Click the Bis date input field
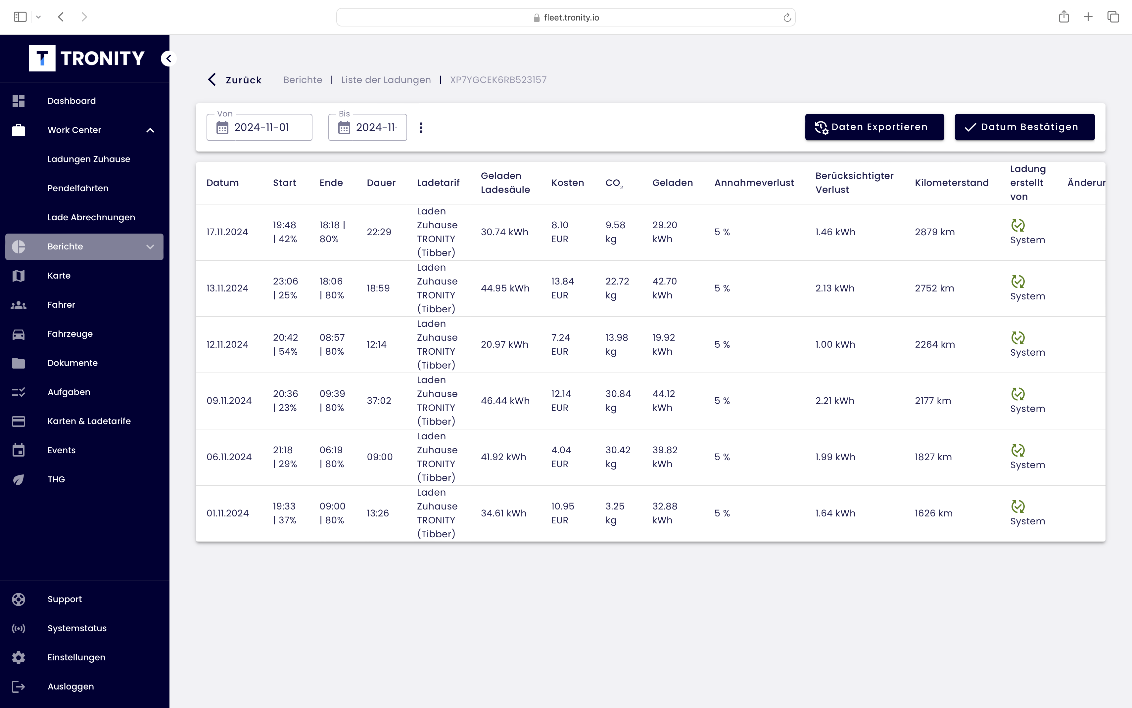The height and width of the screenshot is (708, 1132). tap(376, 127)
